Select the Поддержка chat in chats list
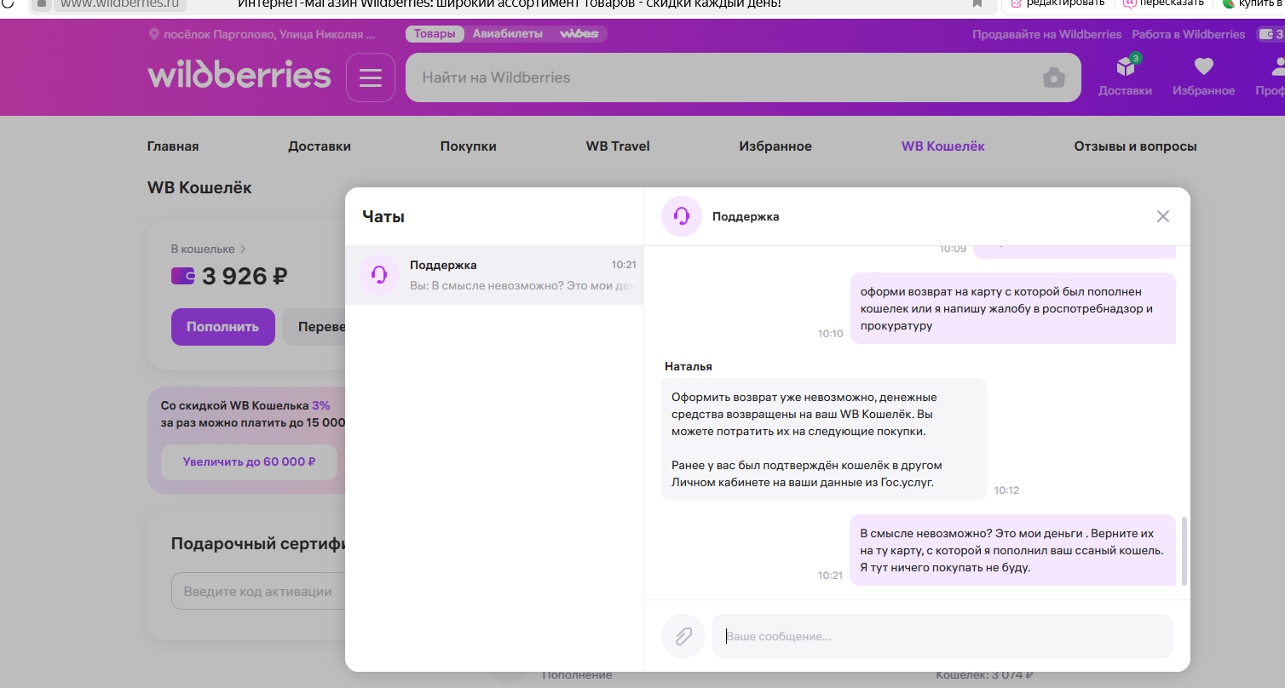Viewport: 1285px width, 688px height. coord(494,275)
